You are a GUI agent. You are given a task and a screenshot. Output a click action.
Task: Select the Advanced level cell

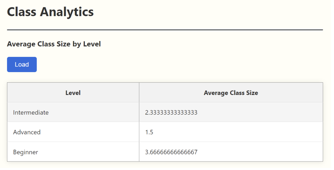[27, 132]
